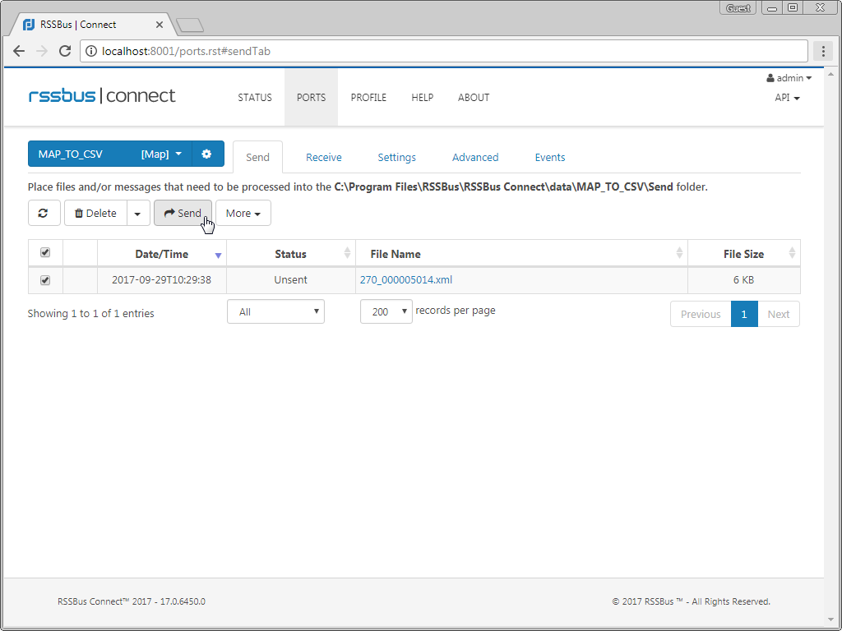842x631 pixels.
Task: Expand the Delete options caret
Action: 138,213
